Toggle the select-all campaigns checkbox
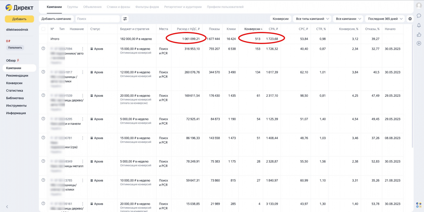 (43, 29)
